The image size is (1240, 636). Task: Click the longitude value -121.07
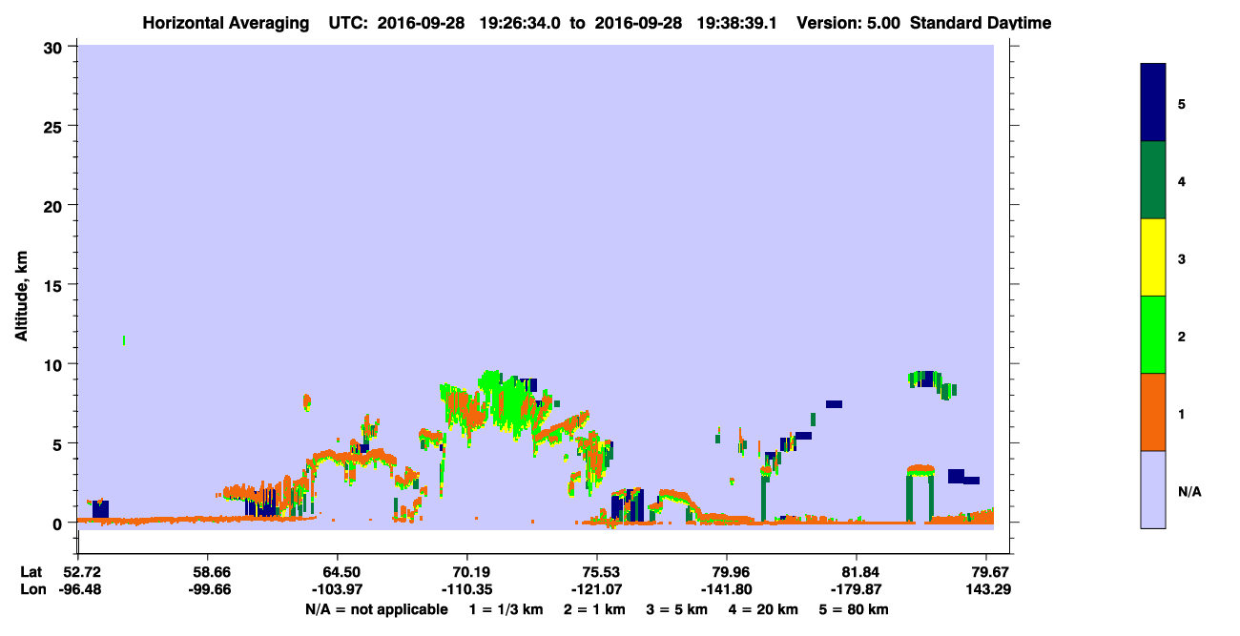(x=597, y=589)
